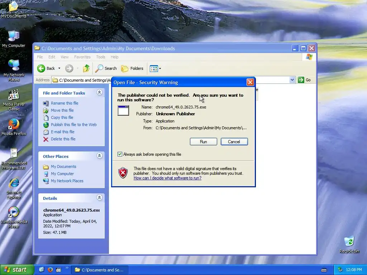Image resolution: width=367 pixels, height=275 pixels.
Task: Click the 12:08 PM taskbar clock
Action: point(354,270)
